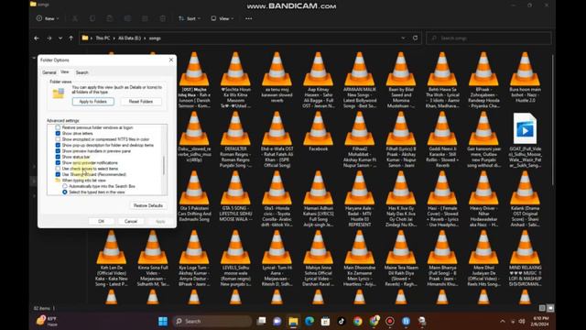Open the Sort dropdown in Explorer toolbar
This screenshot has width=586, height=330.
pos(190,18)
